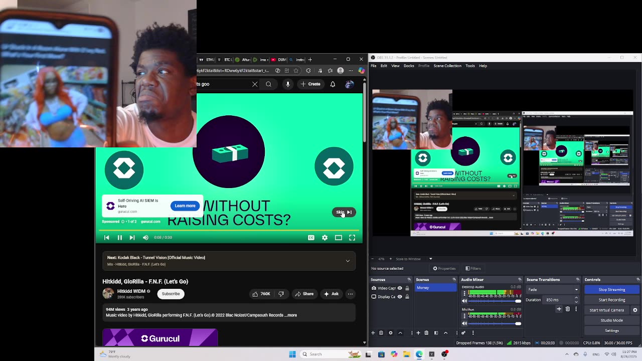Favorite this page with star icon
642x361 pixels.
(296, 71)
